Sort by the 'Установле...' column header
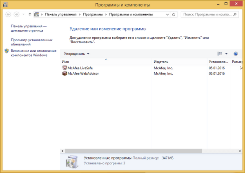245x173 pixels. (219, 62)
